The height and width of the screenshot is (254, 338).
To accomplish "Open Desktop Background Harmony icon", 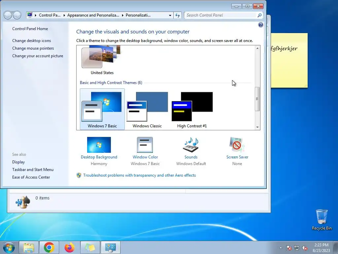I will [99, 145].
